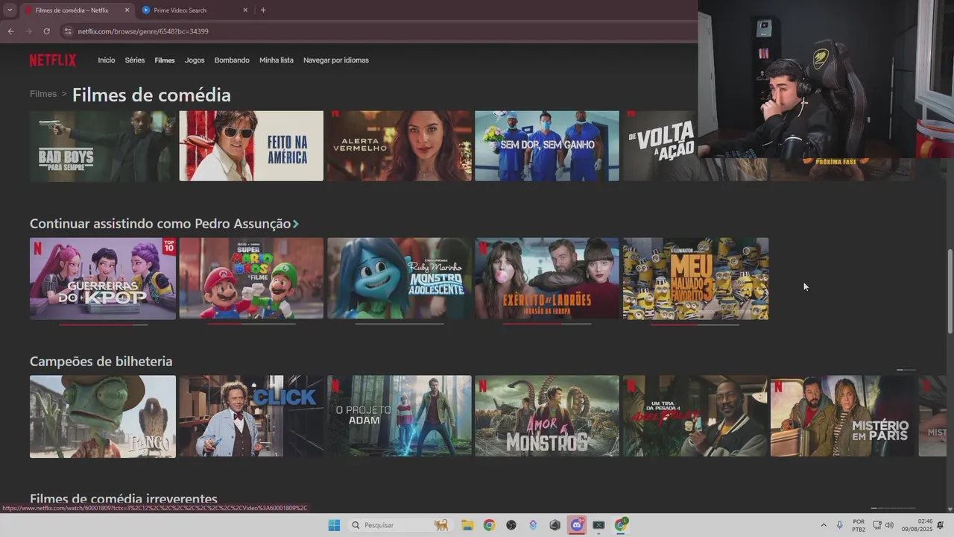Open the Um Tira da Pesada 4 thumbnail
This screenshot has height=537, width=954.
695,416
